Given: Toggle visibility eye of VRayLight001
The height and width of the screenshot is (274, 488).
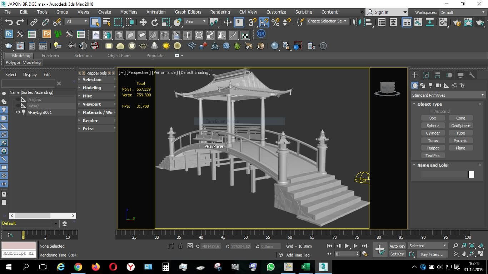Looking at the screenshot, I should (18, 112).
